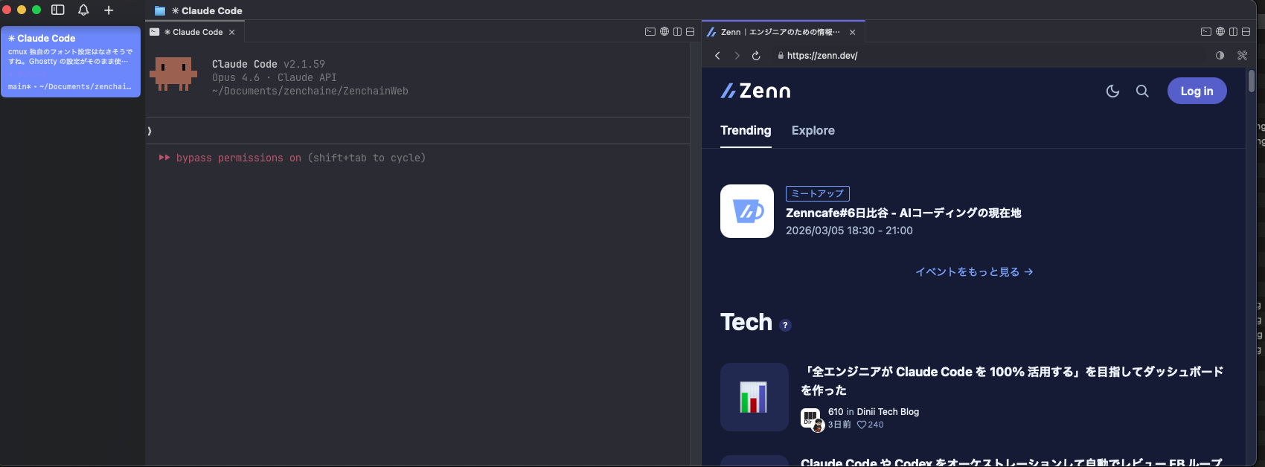Open new browser in right pane

1220,31
